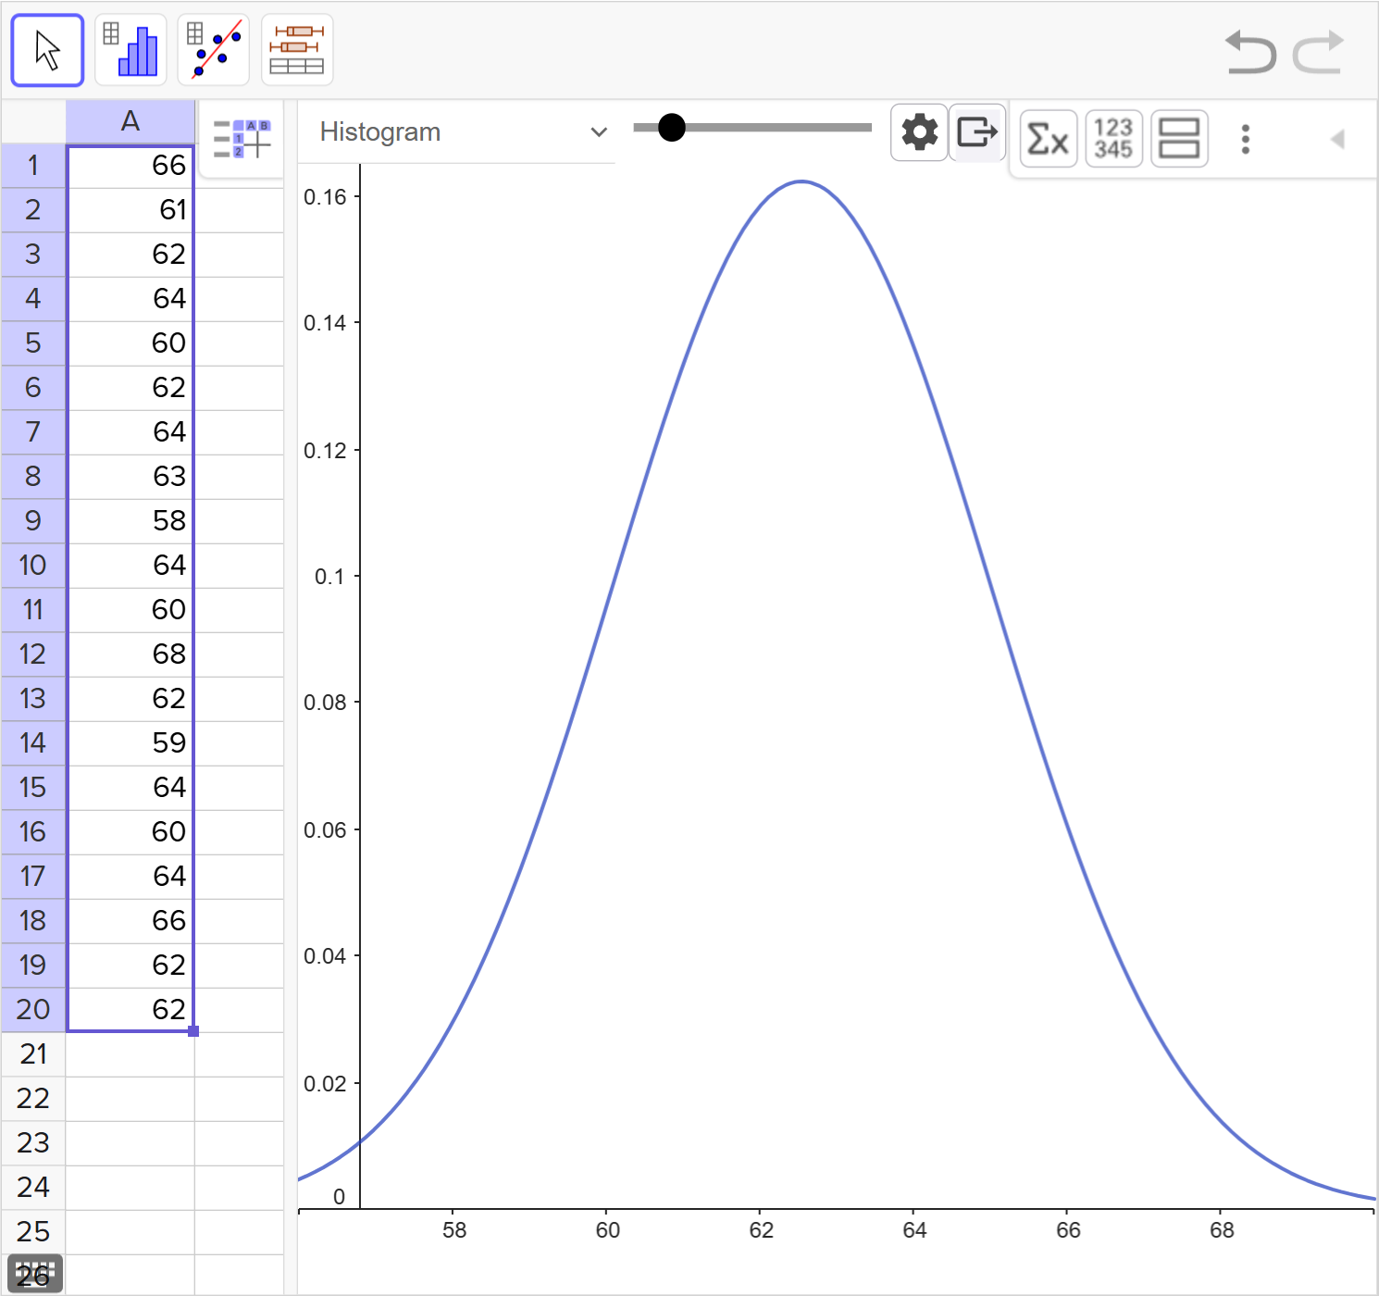
Task: Toggle Show Data 123 345 button
Action: point(1114,139)
